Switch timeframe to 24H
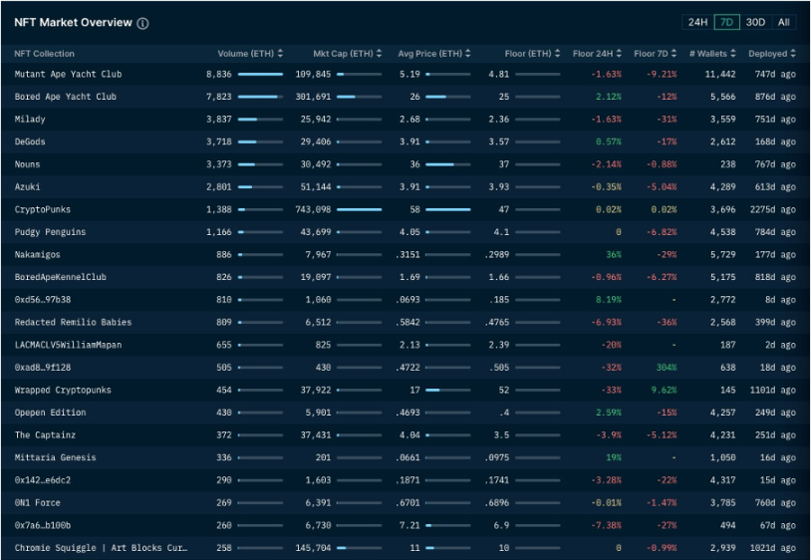Image resolution: width=811 pixels, height=560 pixels. (697, 22)
